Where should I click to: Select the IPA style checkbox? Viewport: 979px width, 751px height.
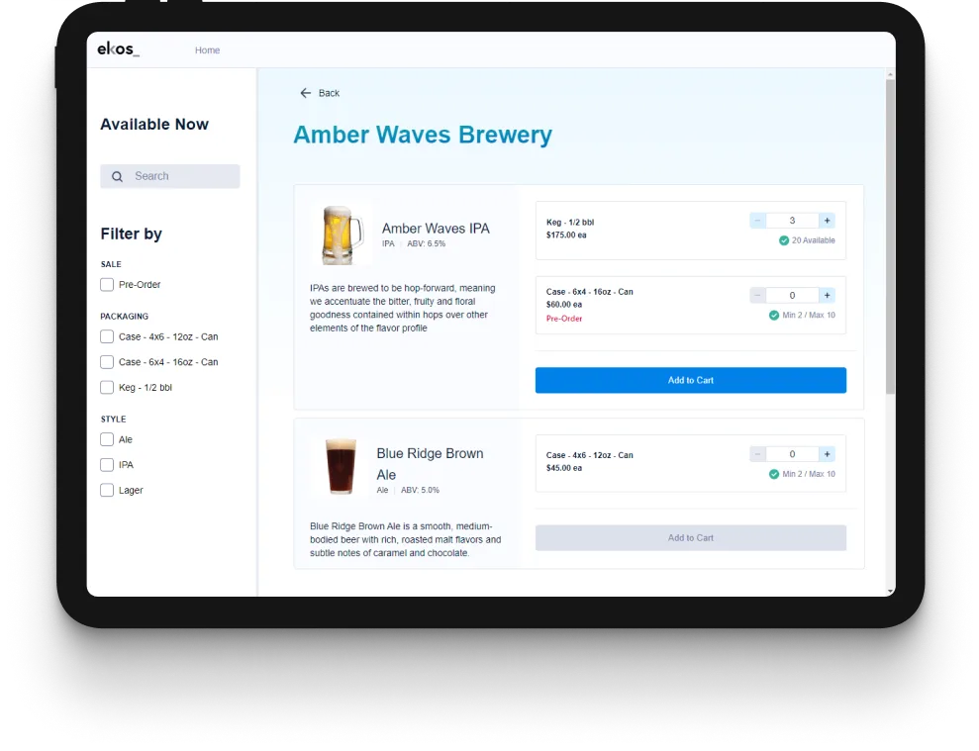(107, 465)
